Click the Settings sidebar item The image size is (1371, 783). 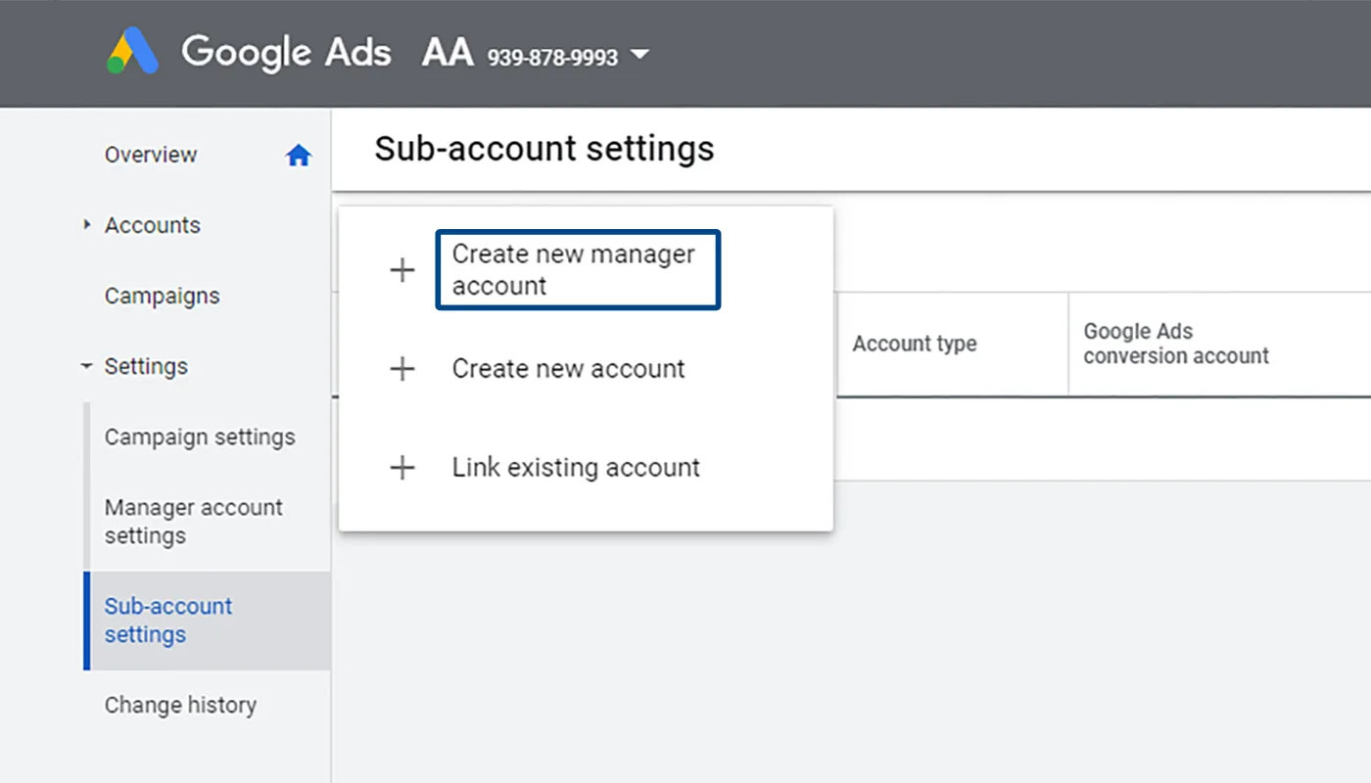(146, 367)
